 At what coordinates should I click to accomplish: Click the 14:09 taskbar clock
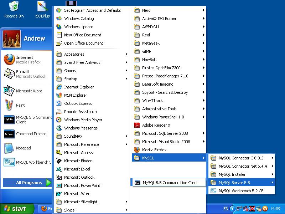tap(275, 209)
